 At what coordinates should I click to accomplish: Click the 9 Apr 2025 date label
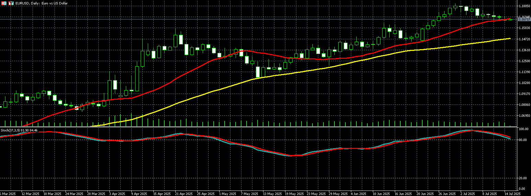pos(139,194)
